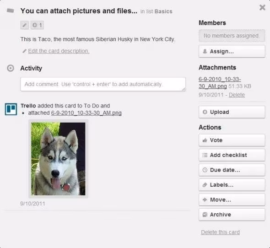Open the Edit the card description link
The image size is (270, 248).
[x=59, y=51]
